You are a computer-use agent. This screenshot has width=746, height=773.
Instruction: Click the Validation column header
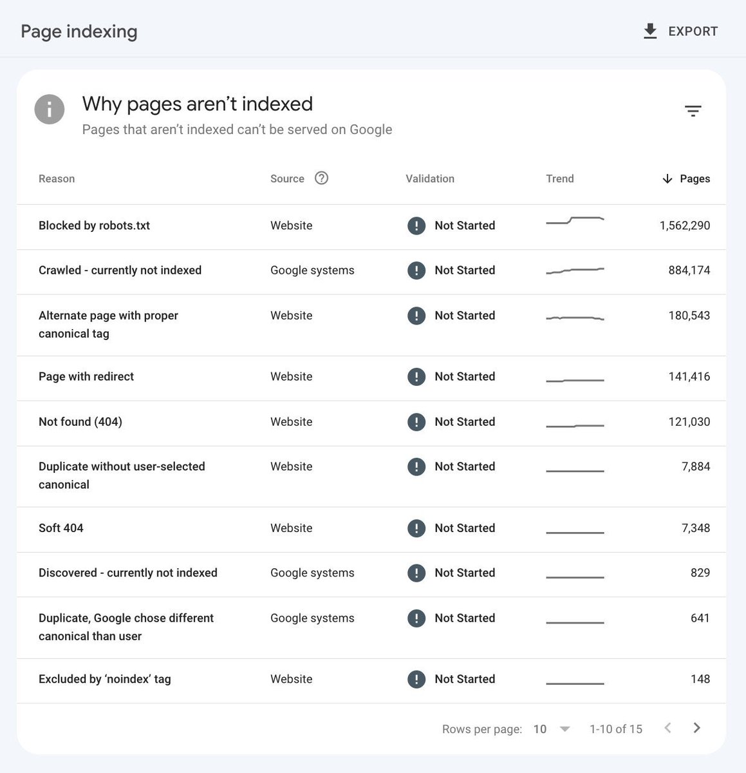tap(430, 179)
